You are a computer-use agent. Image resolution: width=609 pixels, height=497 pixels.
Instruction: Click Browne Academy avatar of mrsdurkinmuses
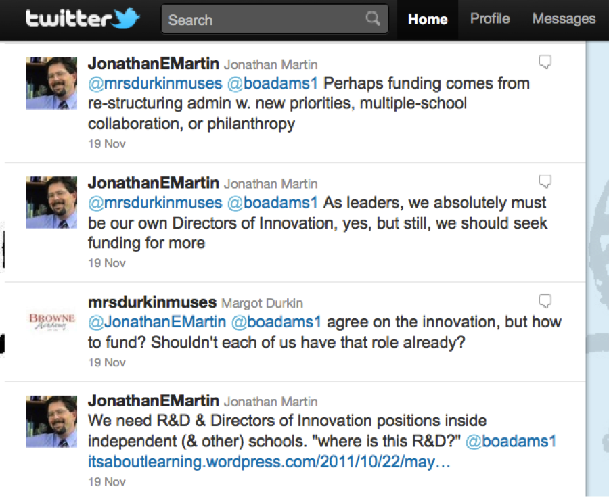click(51, 320)
